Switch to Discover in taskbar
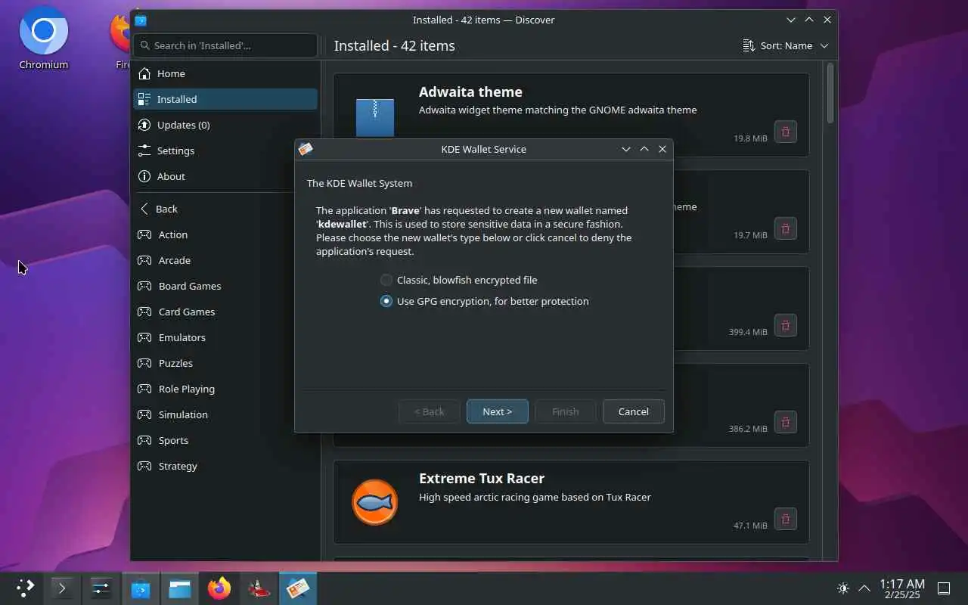968x605 pixels. click(x=141, y=588)
